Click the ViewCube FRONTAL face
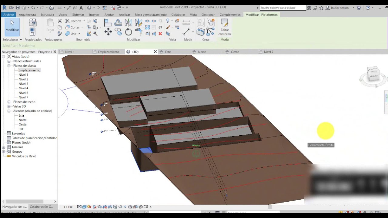 tap(374, 76)
